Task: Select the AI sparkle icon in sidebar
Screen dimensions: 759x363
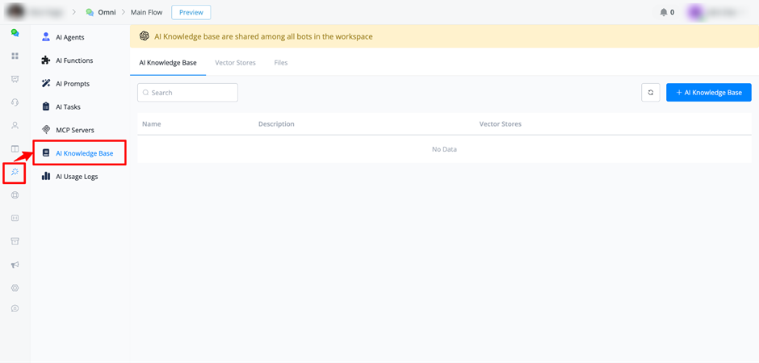Action: [x=15, y=172]
